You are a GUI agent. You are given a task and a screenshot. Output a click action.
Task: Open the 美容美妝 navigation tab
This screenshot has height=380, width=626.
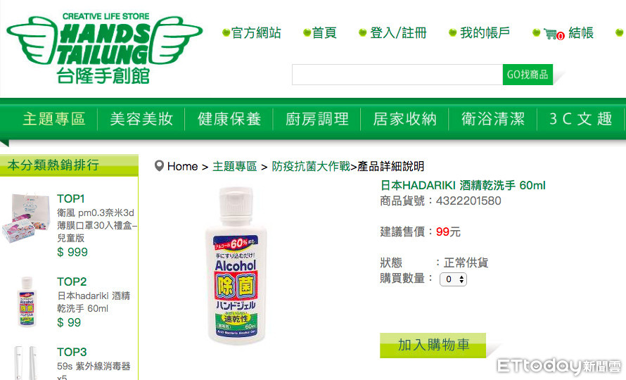[x=141, y=119]
